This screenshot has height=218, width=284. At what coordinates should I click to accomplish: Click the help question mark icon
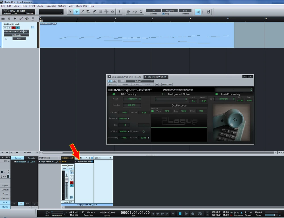tap(119, 12)
